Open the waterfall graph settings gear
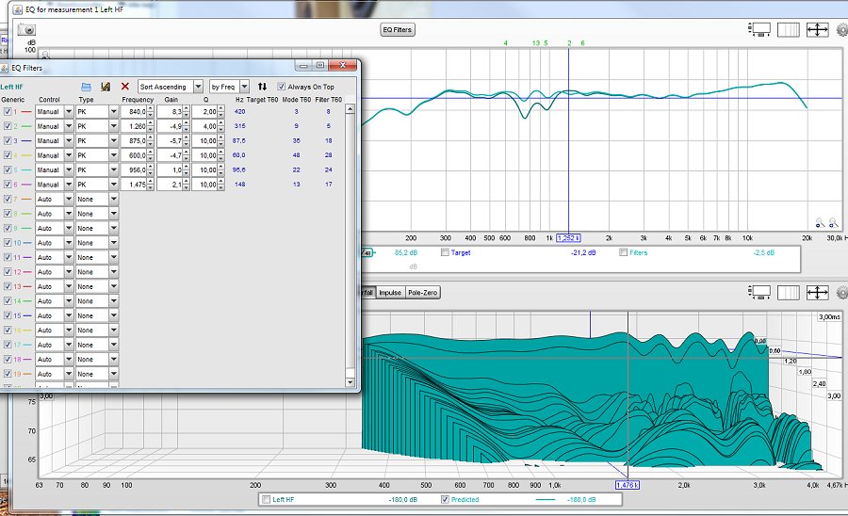This screenshot has height=516, width=848. pyautogui.click(x=842, y=293)
